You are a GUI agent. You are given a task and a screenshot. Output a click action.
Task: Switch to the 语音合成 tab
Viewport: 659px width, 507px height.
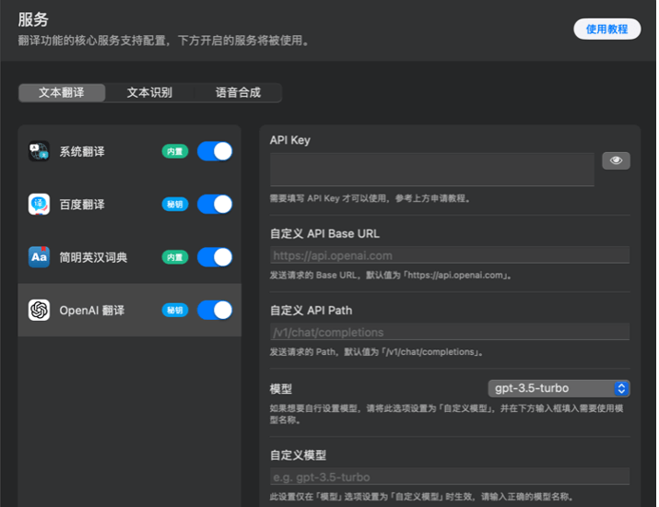tap(238, 92)
